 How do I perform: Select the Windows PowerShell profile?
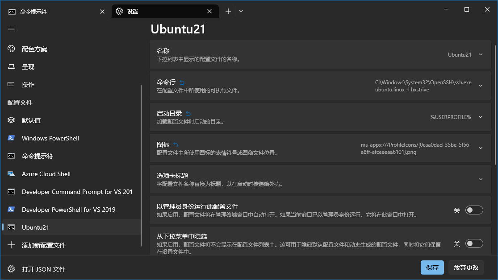[72, 138]
